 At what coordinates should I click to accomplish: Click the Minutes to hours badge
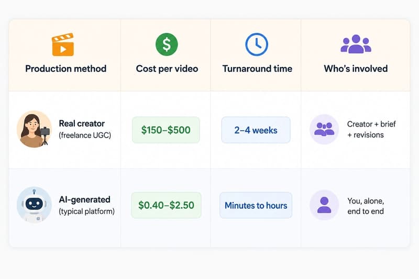point(256,205)
